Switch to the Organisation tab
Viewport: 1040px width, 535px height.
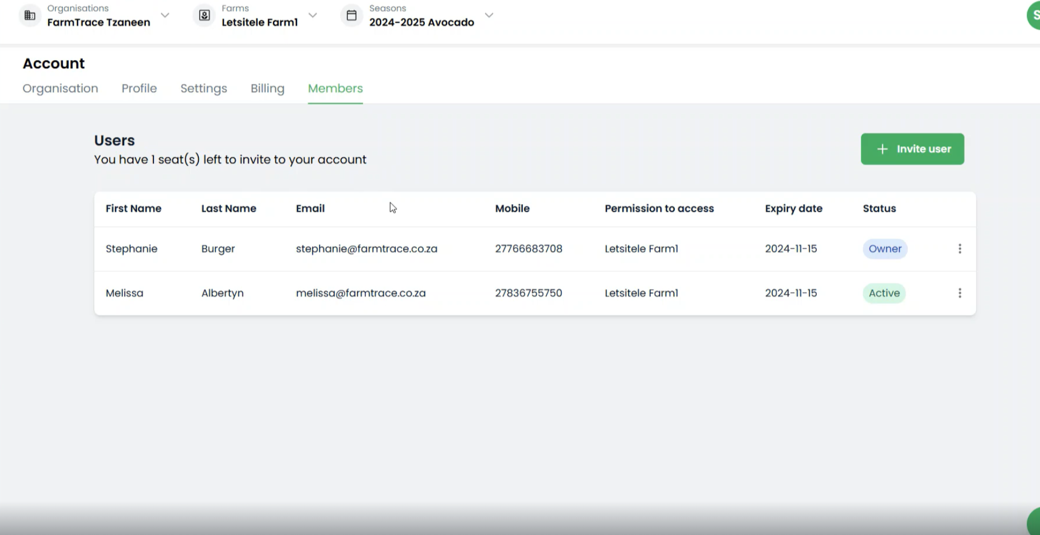click(x=60, y=88)
